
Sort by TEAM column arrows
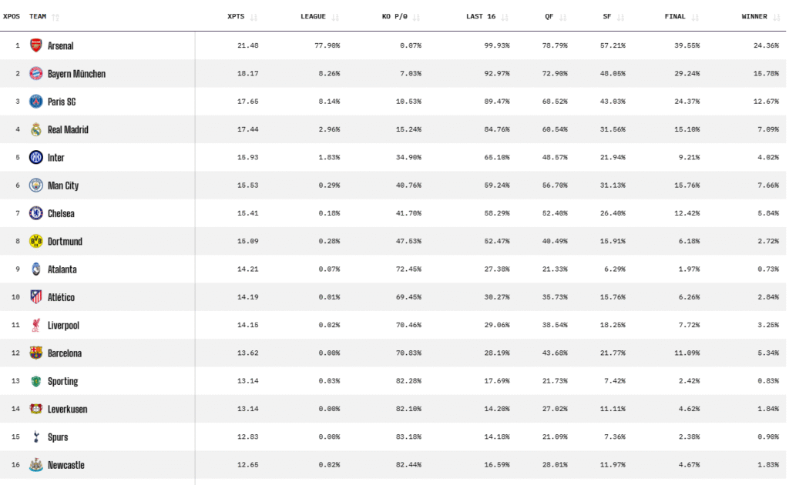point(55,17)
